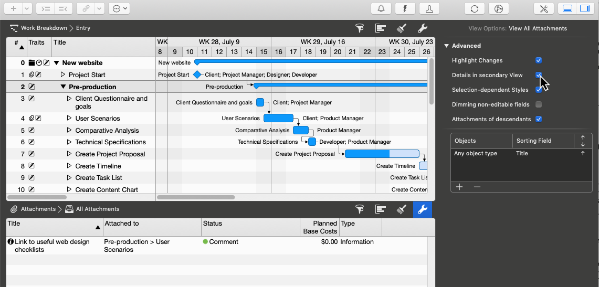This screenshot has height=287, width=599.
Task: Open the tools settings toolbar button
Action: [x=544, y=8]
